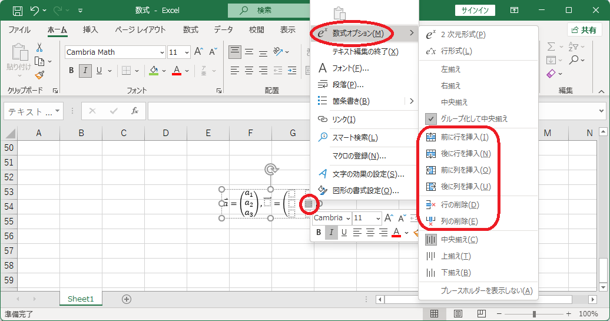Click the new sheet plus icon

coord(127,299)
